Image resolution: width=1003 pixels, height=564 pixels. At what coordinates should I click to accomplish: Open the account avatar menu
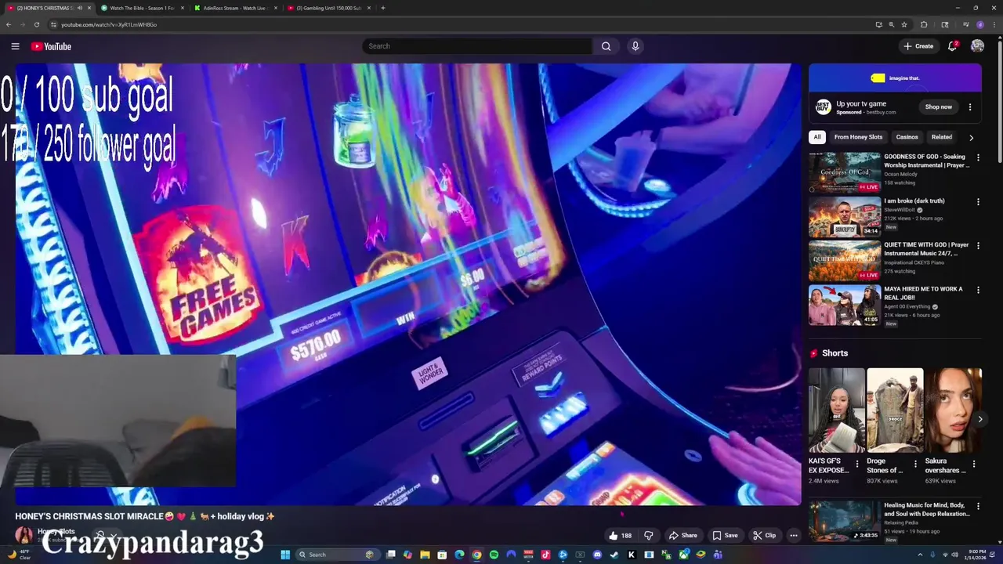coord(977,46)
